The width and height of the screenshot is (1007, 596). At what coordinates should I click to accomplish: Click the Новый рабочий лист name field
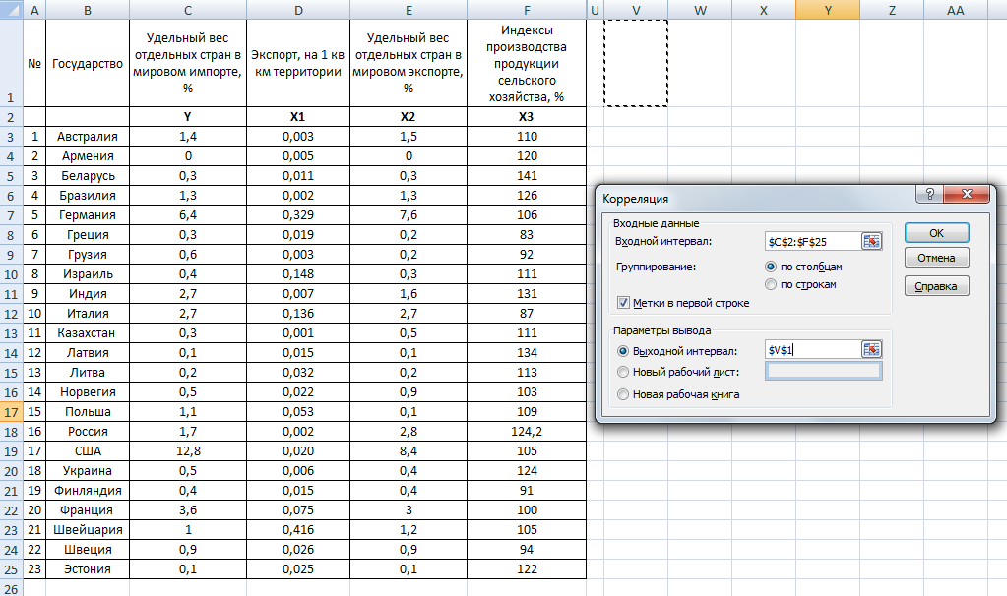[823, 371]
